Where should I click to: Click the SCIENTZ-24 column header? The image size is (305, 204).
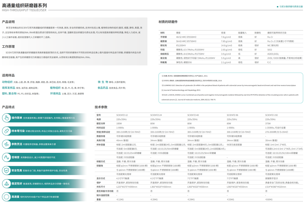click(156, 115)
